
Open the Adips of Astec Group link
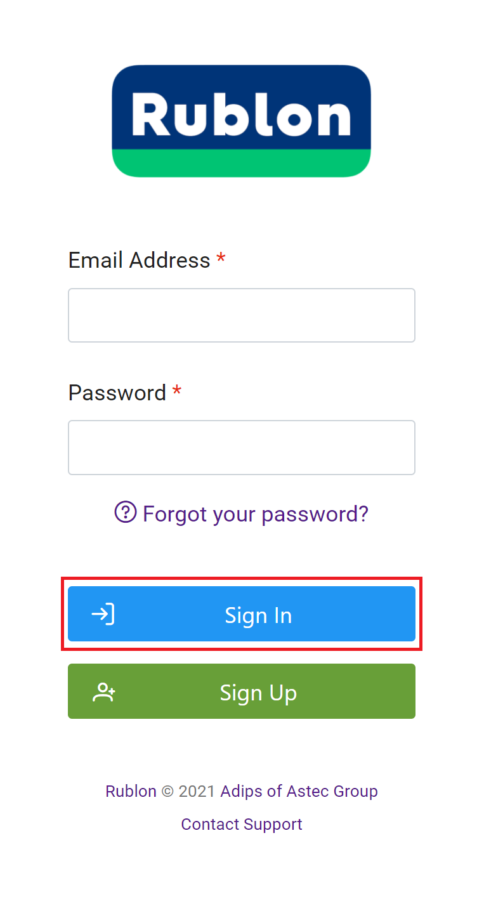coord(299,791)
